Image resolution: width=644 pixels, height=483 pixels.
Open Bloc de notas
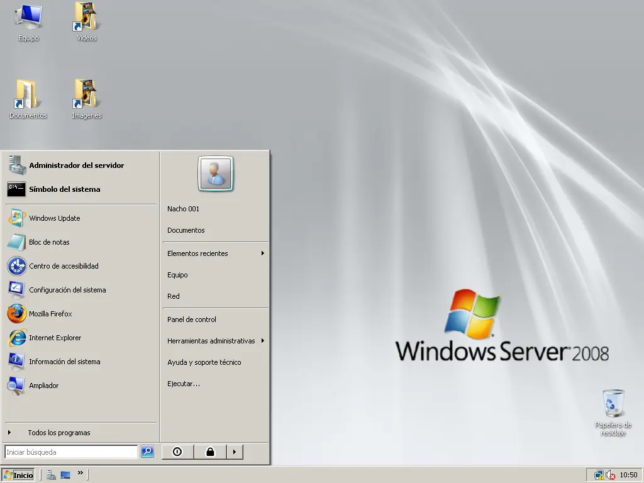click(x=81, y=242)
